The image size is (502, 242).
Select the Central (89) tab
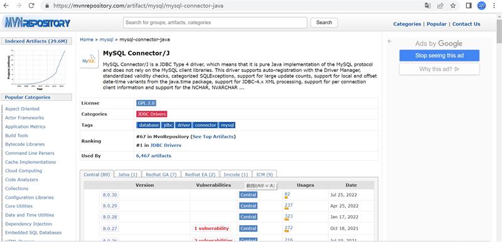click(x=97, y=174)
